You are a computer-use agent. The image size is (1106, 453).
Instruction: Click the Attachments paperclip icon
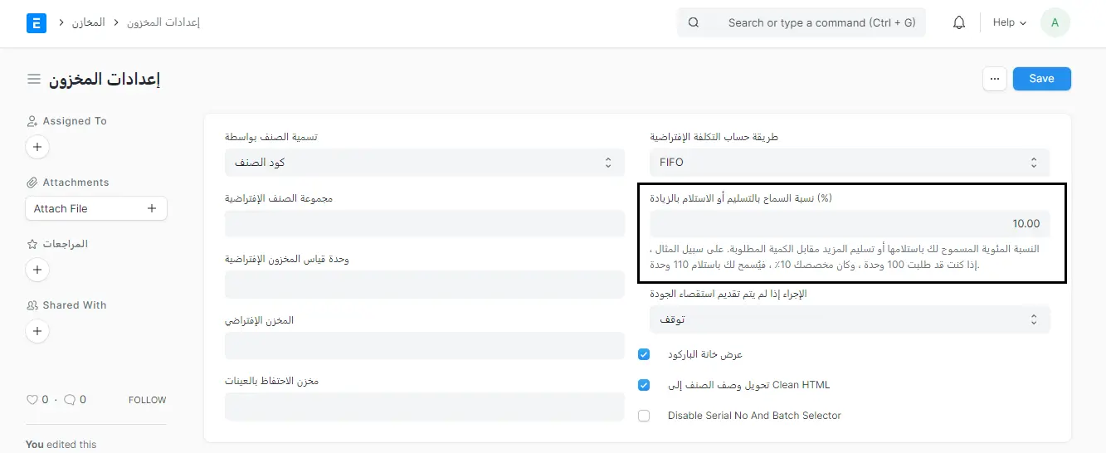click(32, 183)
